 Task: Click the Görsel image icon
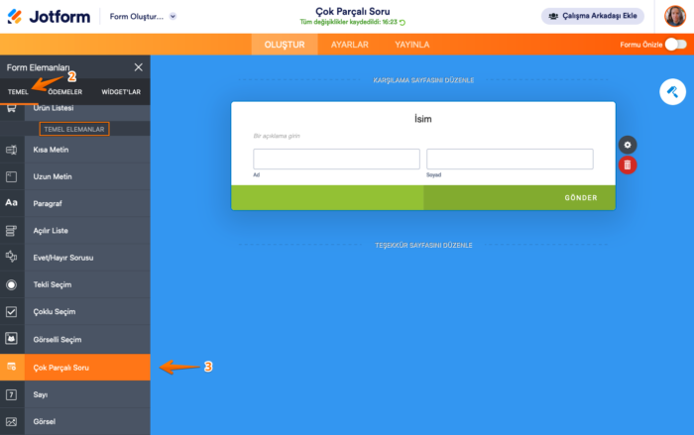click(x=12, y=422)
